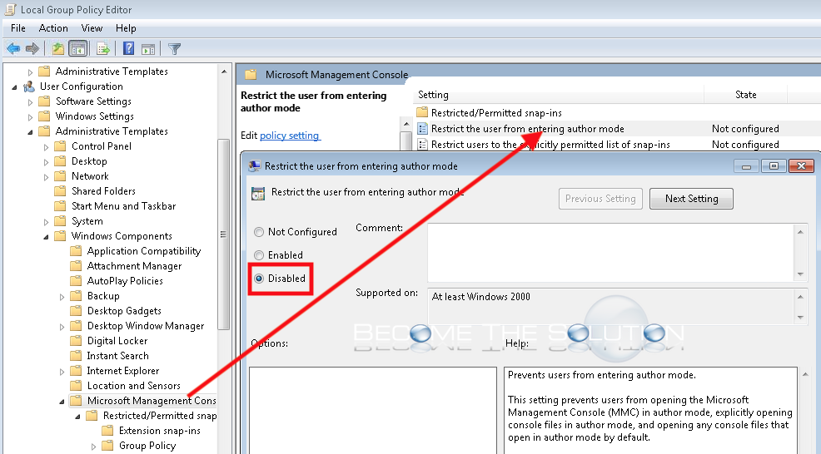Click the Next Setting button
The width and height of the screenshot is (821, 454).
(691, 199)
